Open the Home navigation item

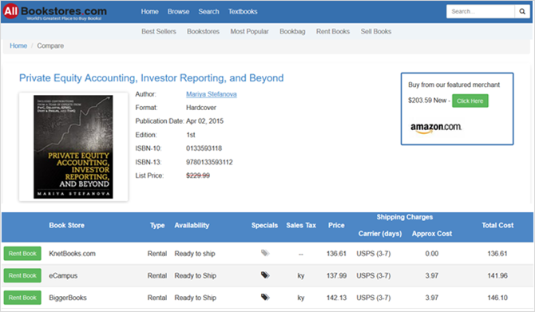tap(150, 12)
